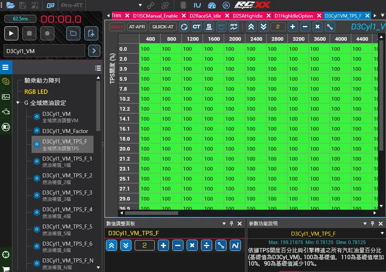Screen dimensions: 386x272
Task: Open file with the folder icon in top toolbar
Action: point(10,5)
